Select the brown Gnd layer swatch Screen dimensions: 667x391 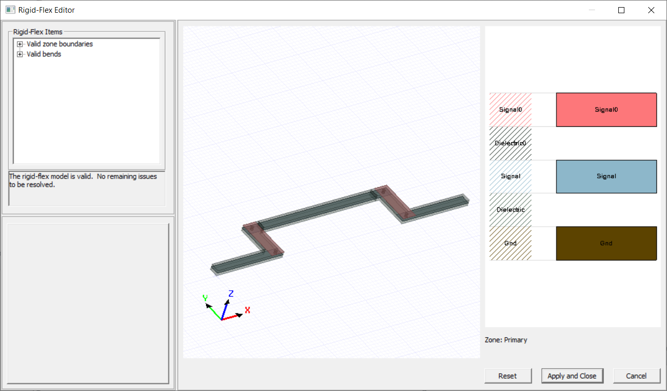click(x=606, y=243)
